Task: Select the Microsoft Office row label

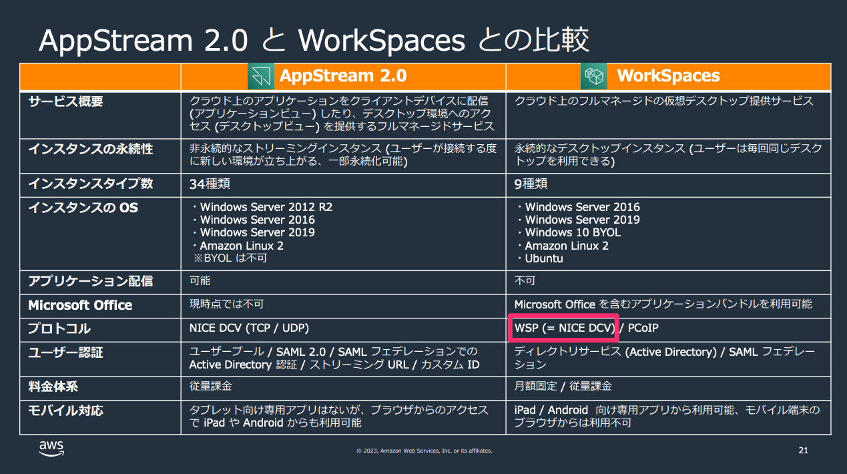Action: pos(80,305)
